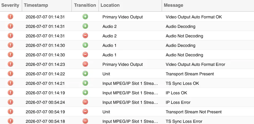Viewport: 254px width, 124px height.
Task: Select message 'TS Sync Loss OK'
Action: [182, 83]
